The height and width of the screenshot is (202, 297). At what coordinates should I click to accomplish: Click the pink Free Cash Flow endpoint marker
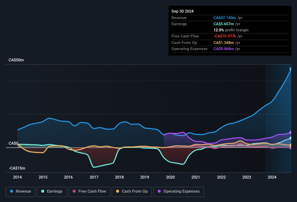click(x=291, y=148)
